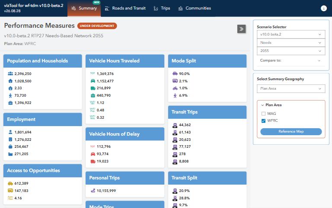Click the Vehicle Hours of Delay card header

click(x=125, y=134)
